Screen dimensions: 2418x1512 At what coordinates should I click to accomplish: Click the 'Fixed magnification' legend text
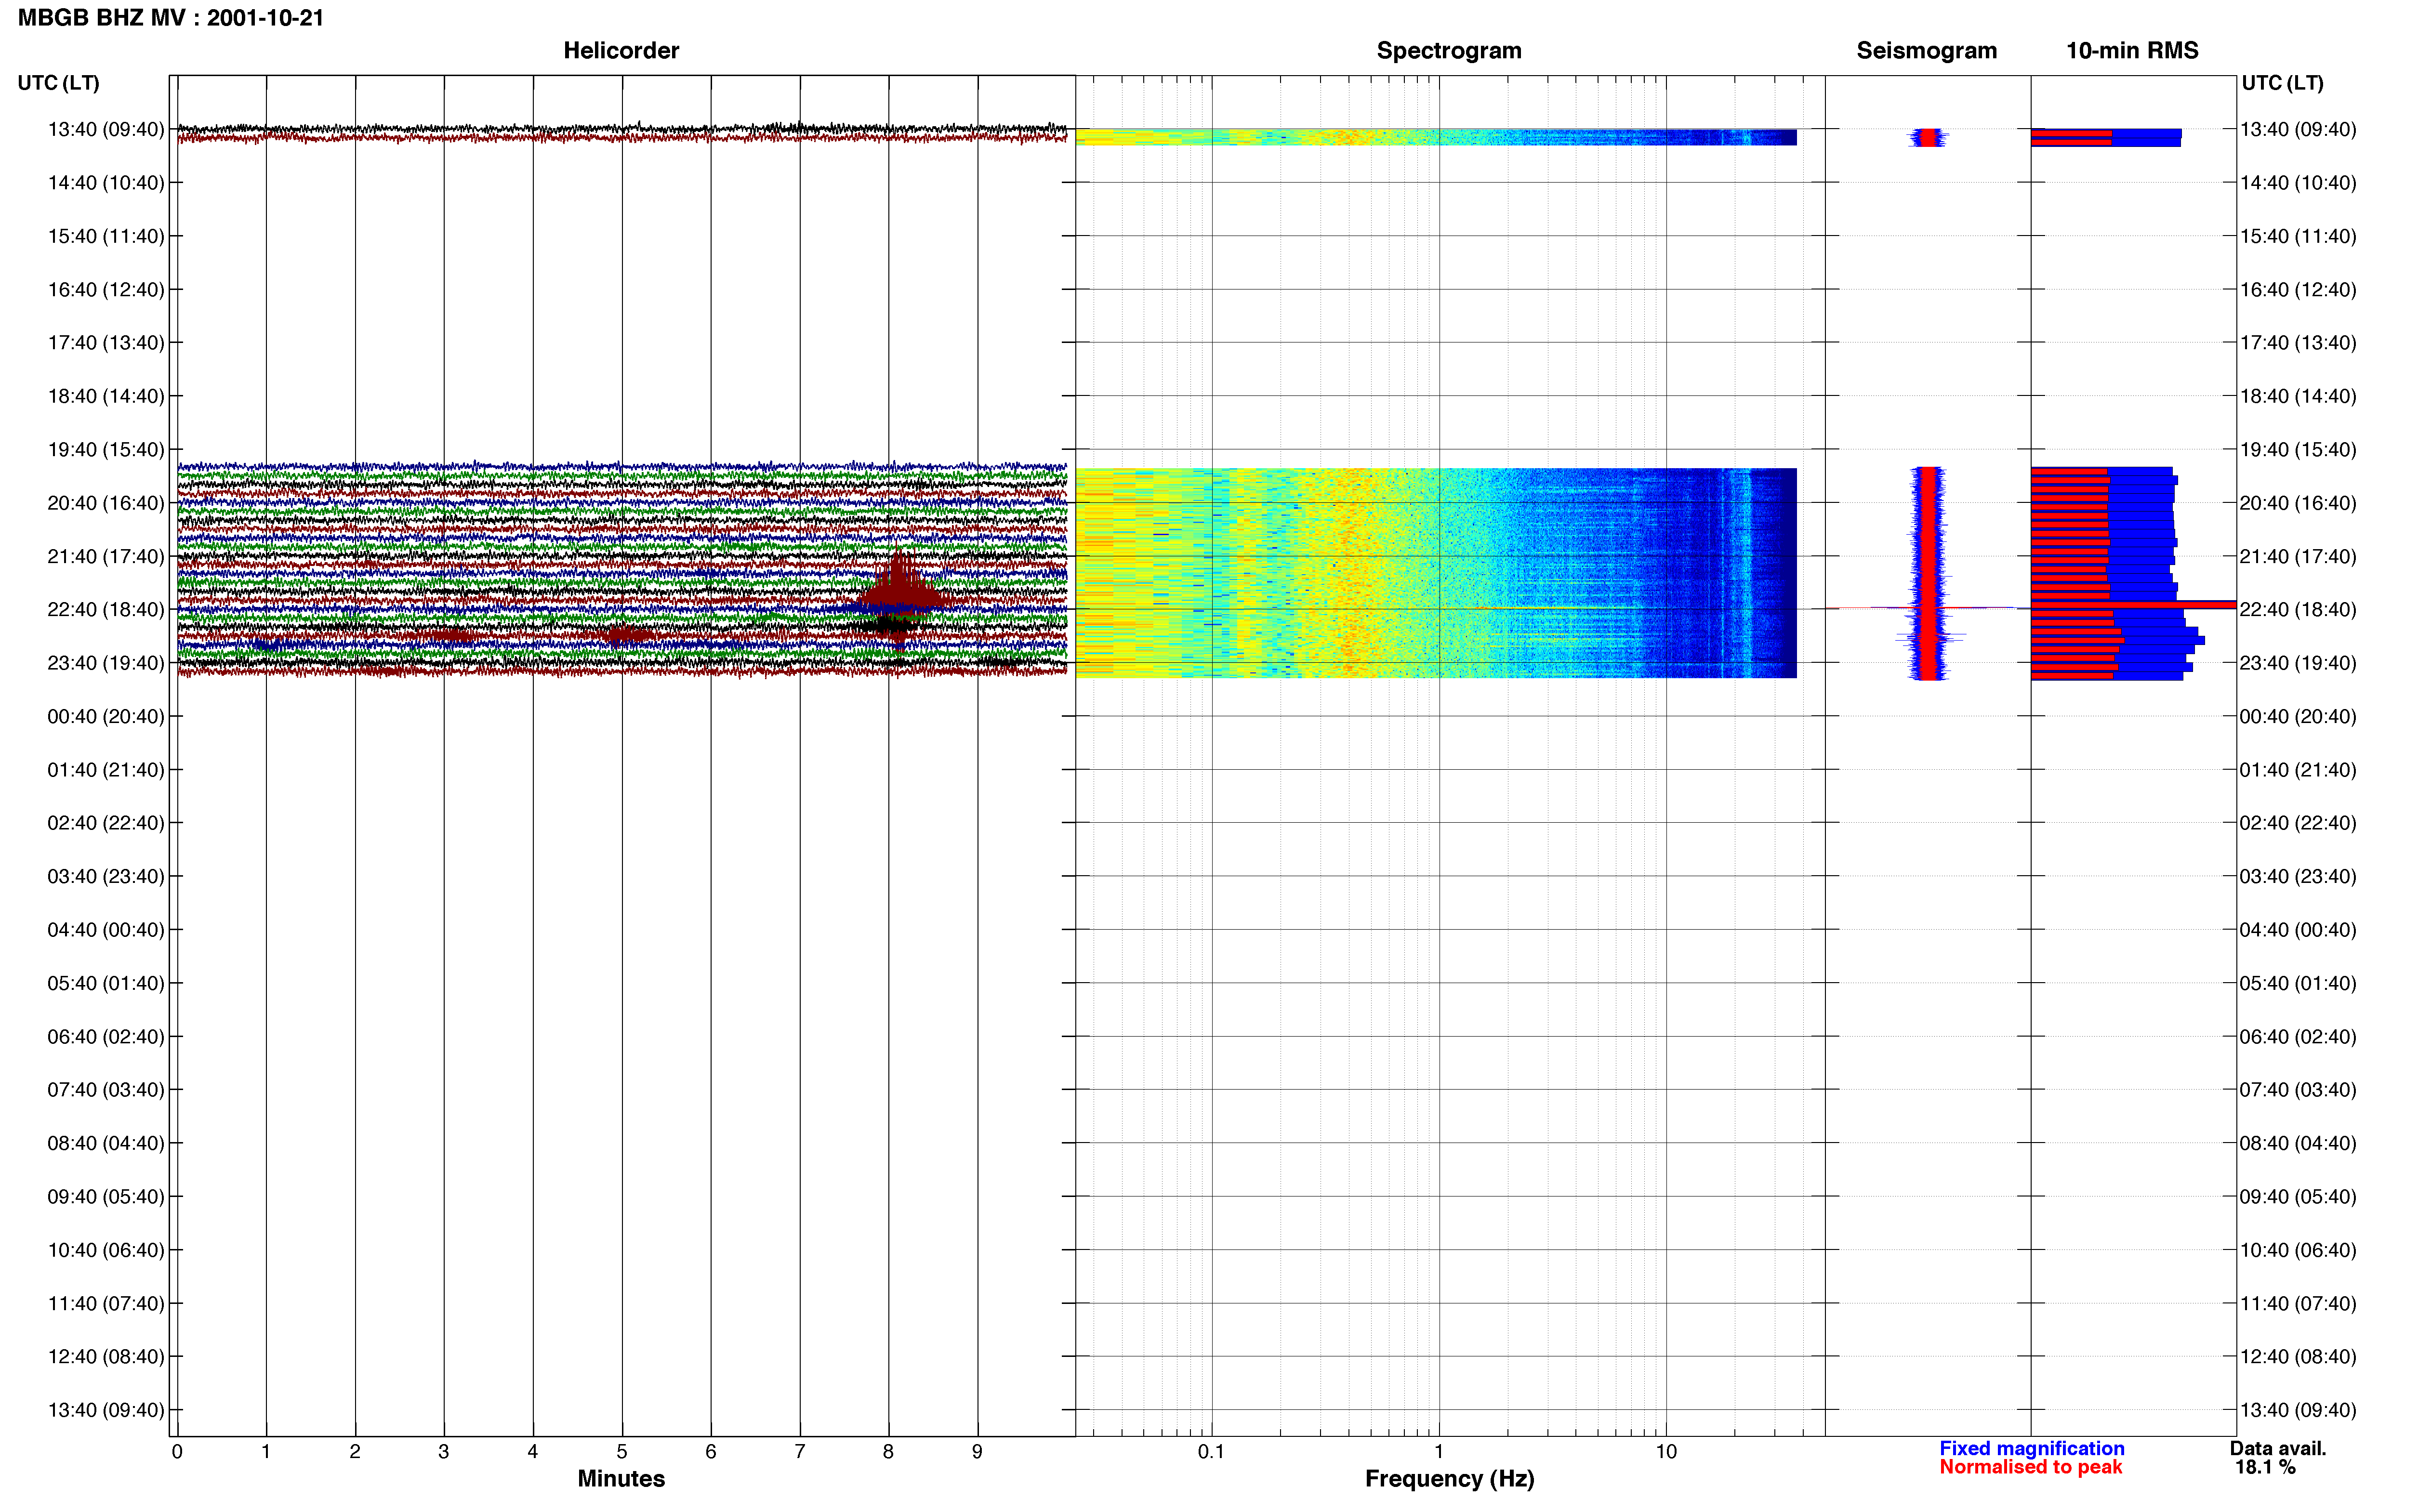[2032, 1448]
